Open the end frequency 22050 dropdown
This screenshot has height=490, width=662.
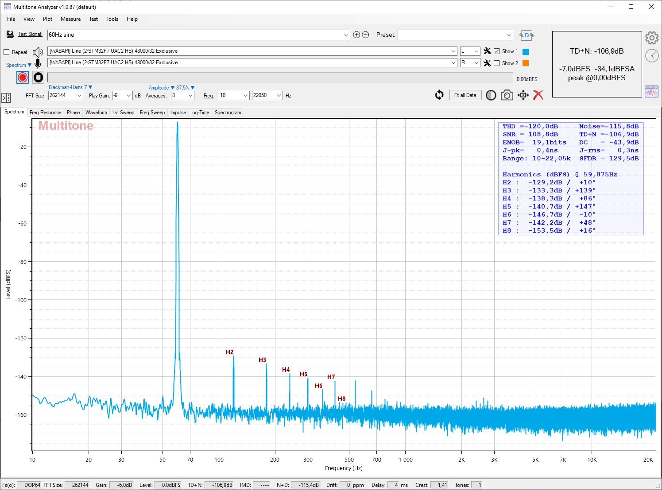[x=279, y=95]
